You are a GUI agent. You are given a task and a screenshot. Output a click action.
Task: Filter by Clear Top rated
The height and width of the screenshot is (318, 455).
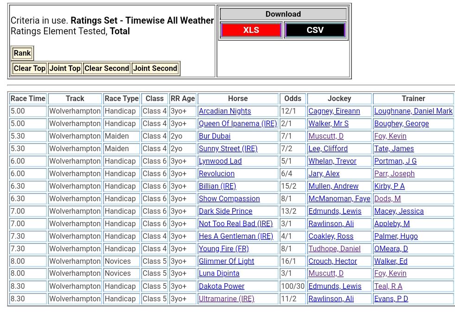click(30, 68)
